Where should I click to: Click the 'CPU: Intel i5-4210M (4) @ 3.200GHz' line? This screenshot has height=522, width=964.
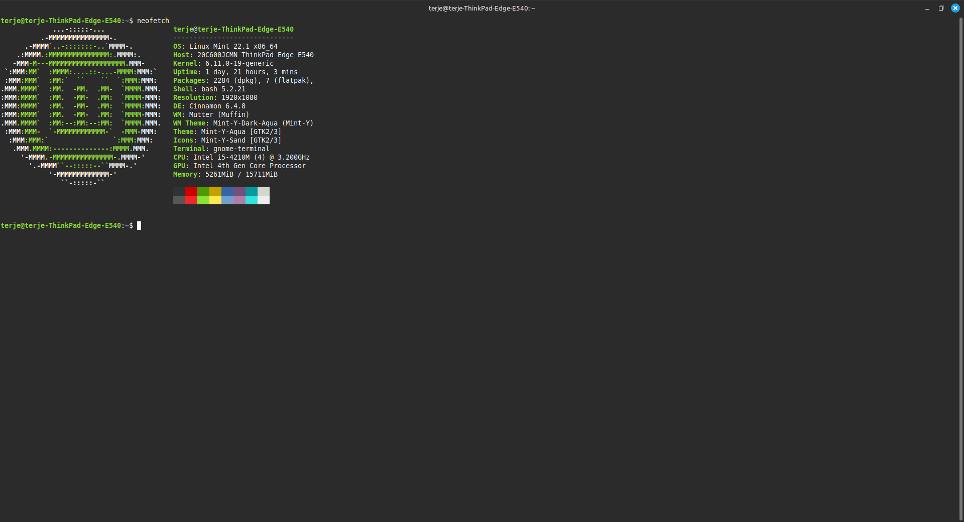click(x=242, y=158)
